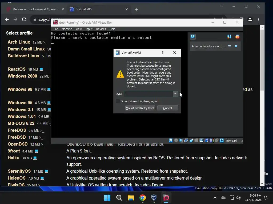
Task: Open Google Chrome from the taskbar
Action: pos(142,198)
